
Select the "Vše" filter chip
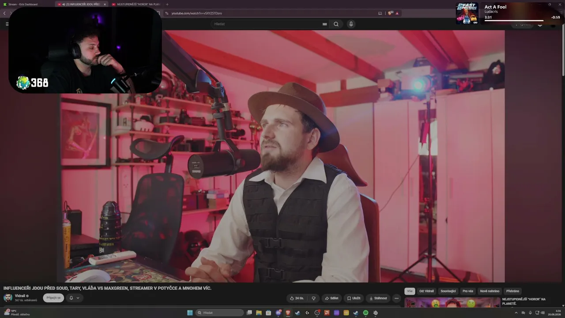410,291
